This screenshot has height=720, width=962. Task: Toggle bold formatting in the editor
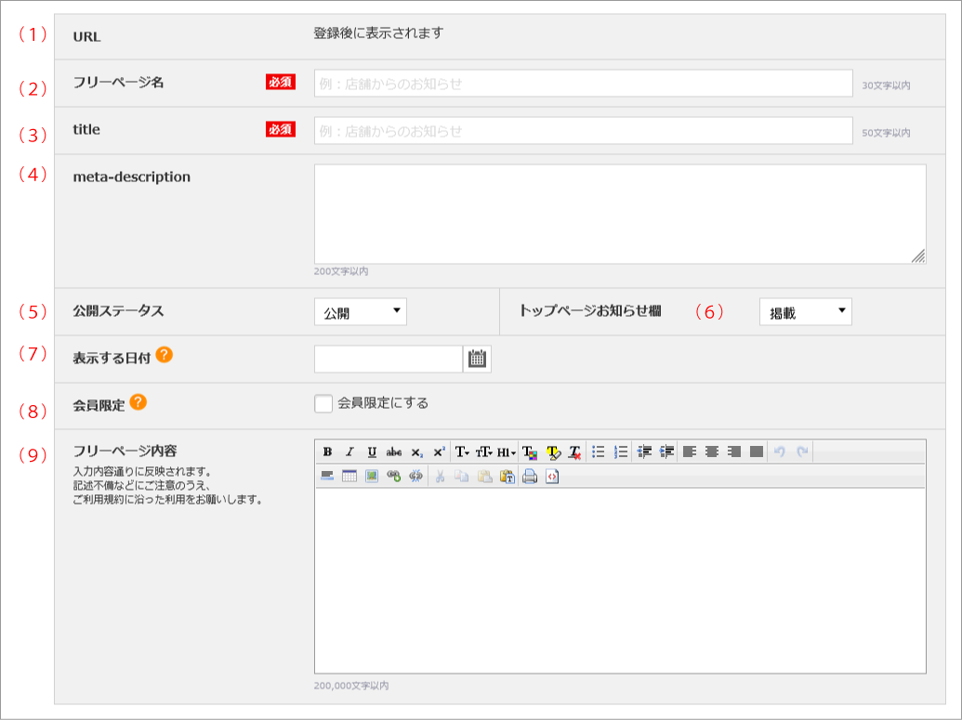click(327, 452)
